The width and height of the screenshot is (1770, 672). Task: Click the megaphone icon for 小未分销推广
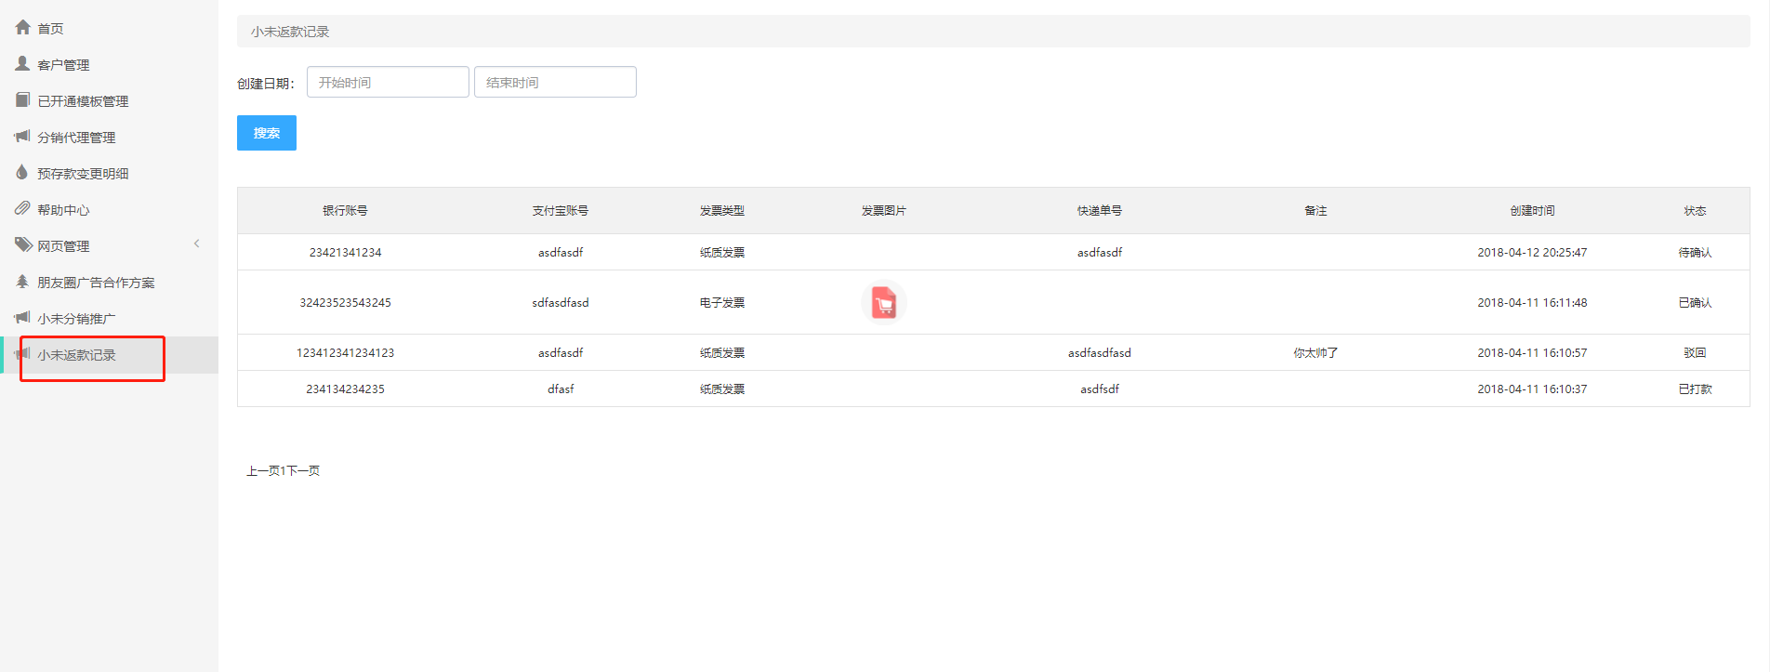coord(23,318)
